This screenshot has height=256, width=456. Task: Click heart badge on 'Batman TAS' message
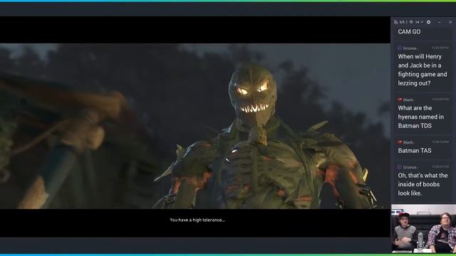point(400,142)
